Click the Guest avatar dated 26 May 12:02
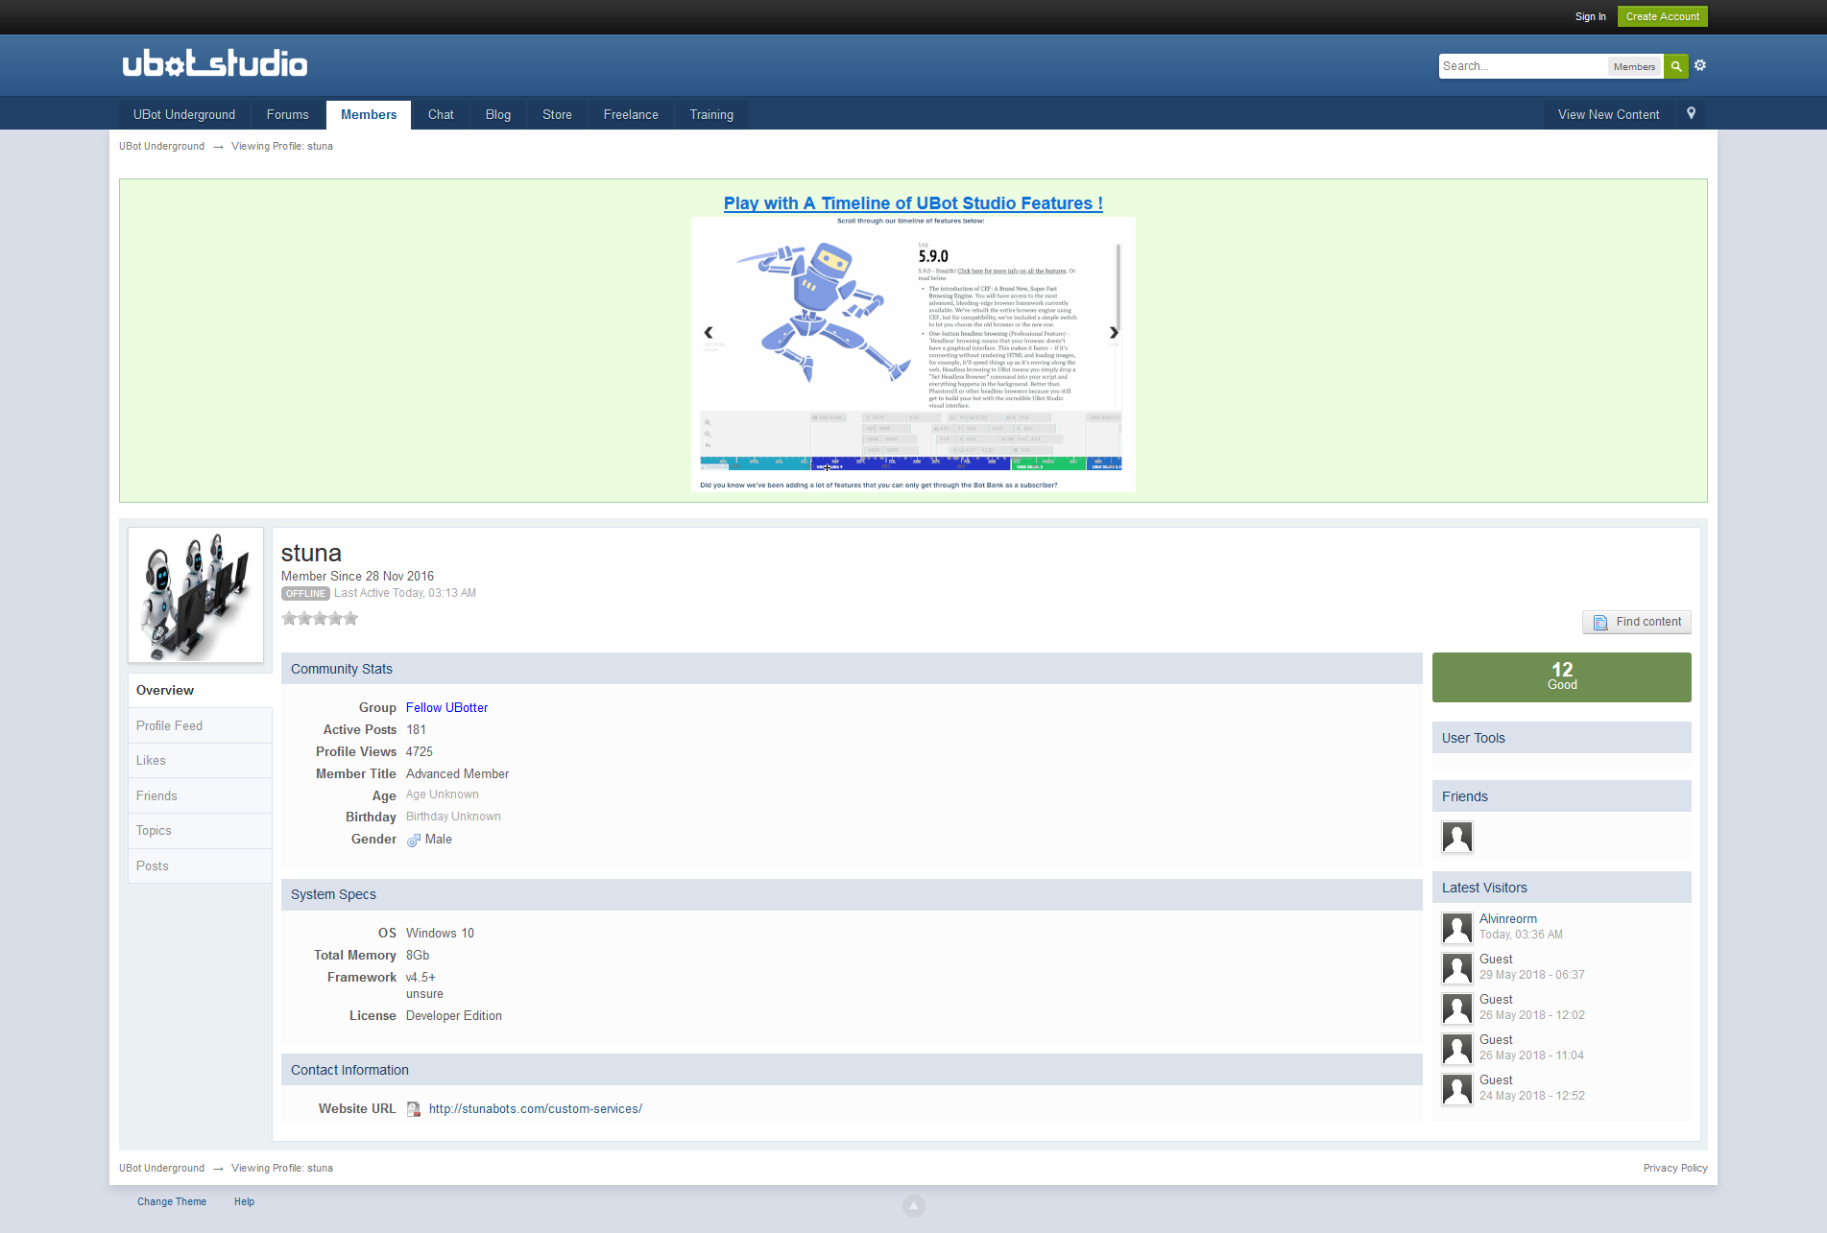Viewport: 1827px width, 1233px height. click(x=1457, y=1008)
